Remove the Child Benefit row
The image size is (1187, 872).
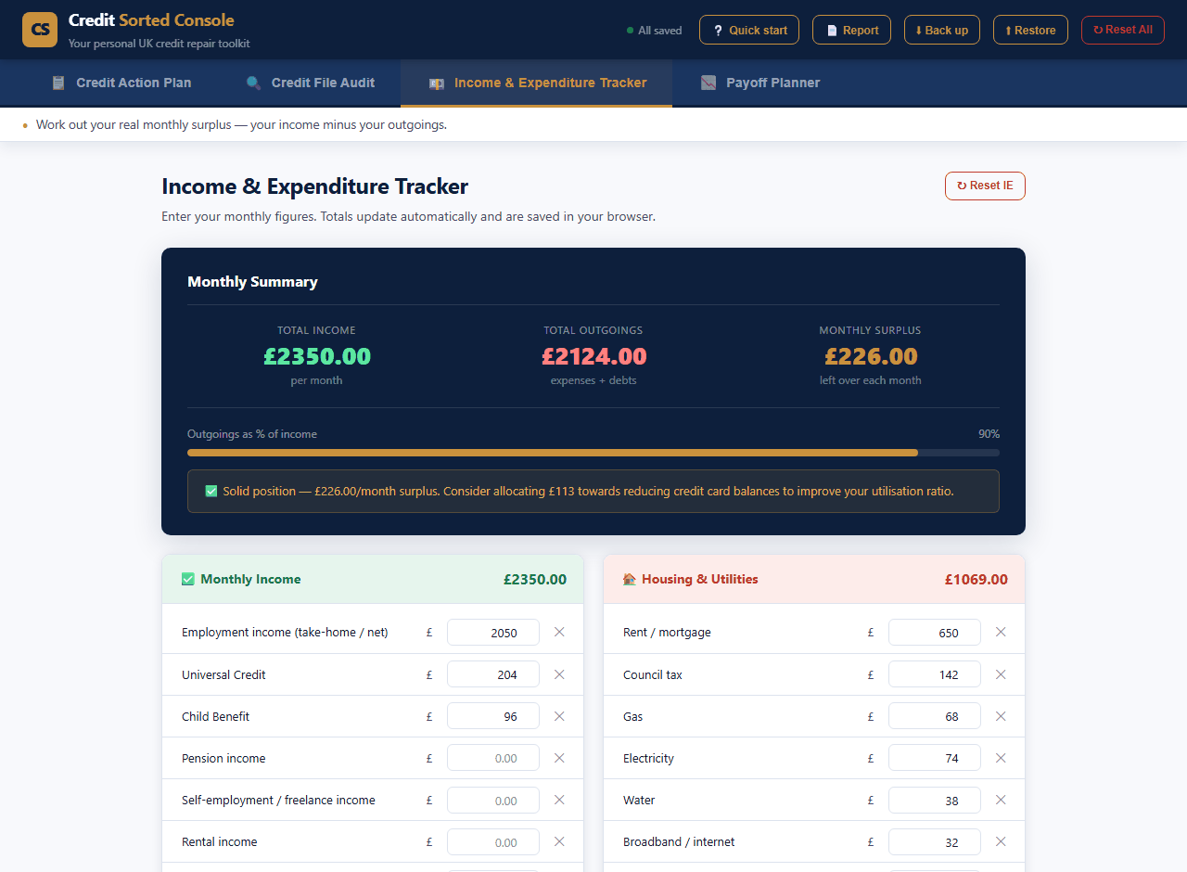[x=559, y=716]
